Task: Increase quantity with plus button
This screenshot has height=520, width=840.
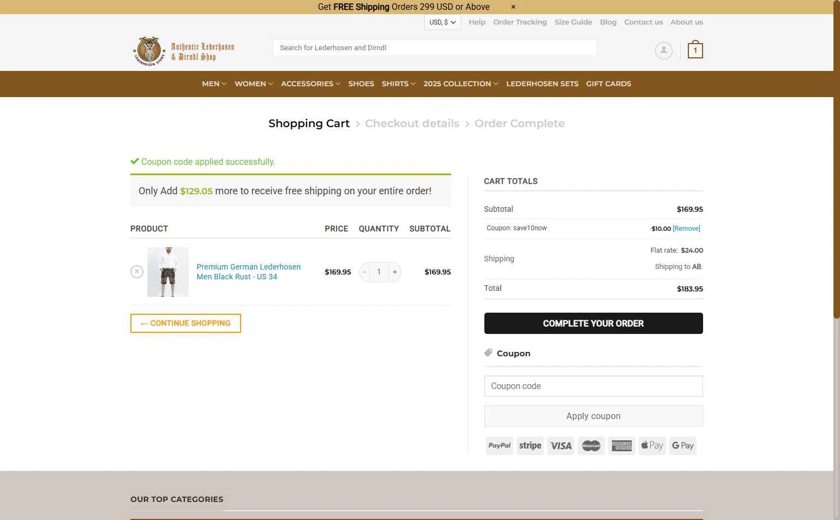Action: tap(395, 272)
